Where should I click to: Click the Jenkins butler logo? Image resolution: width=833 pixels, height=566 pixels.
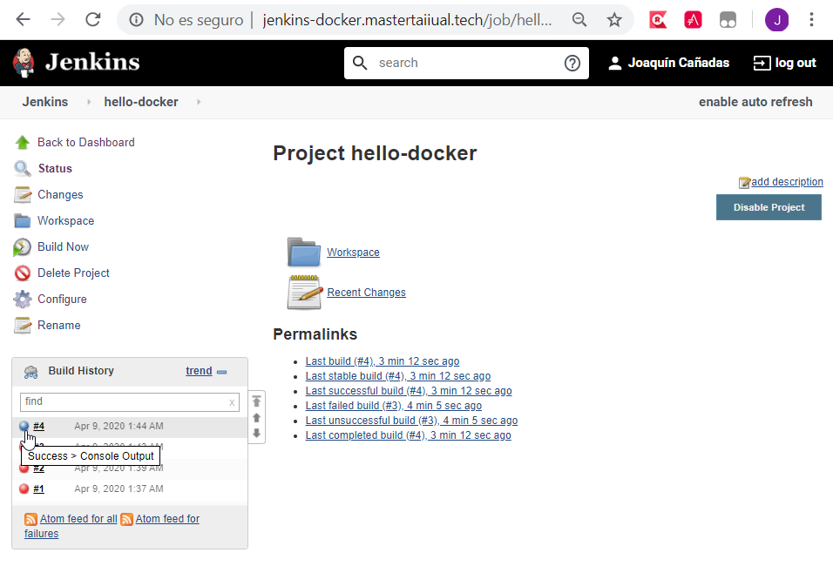24,62
